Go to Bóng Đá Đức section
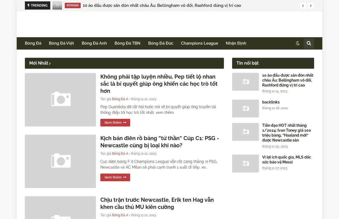The width and height of the screenshot is (339, 219). pyautogui.click(x=161, y=43)
